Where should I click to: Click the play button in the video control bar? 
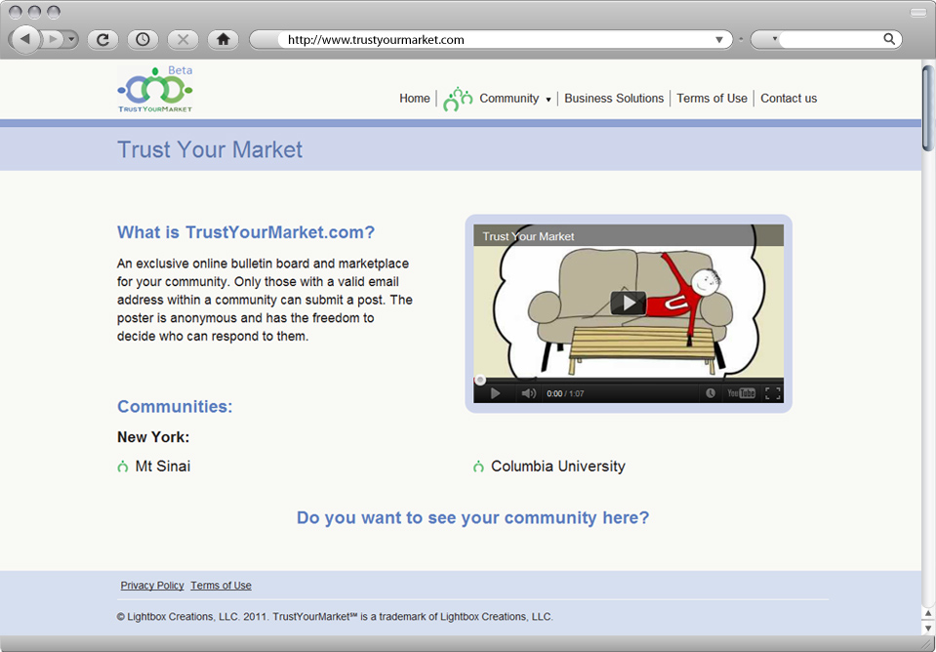[495, 393]
